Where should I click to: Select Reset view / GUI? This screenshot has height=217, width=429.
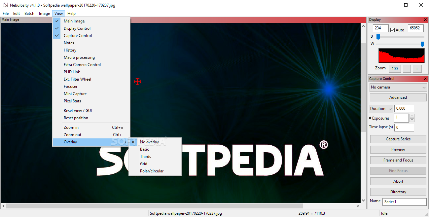coord(91,111)
